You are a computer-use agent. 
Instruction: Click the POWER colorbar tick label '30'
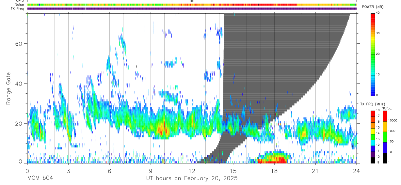[x=378, y=33]
